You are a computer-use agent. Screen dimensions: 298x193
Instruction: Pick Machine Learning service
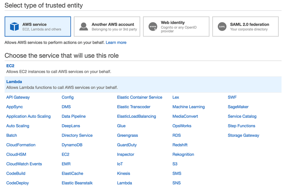point(188,107)
